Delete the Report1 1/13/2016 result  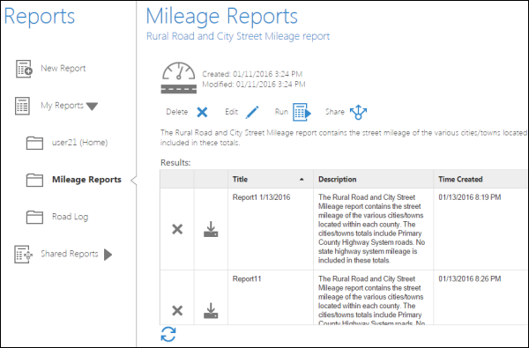177,229
